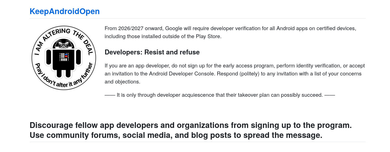Click the "Discourage fellow app developers" heading line
The width and height of the screenshot is (390, 152).
190,125
